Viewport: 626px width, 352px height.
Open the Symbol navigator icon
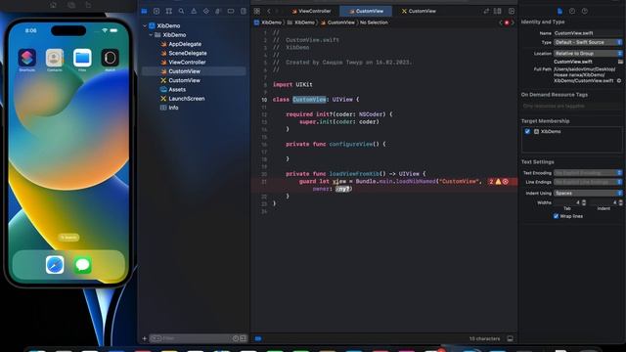pyautogui.click(x=169, y=11)
